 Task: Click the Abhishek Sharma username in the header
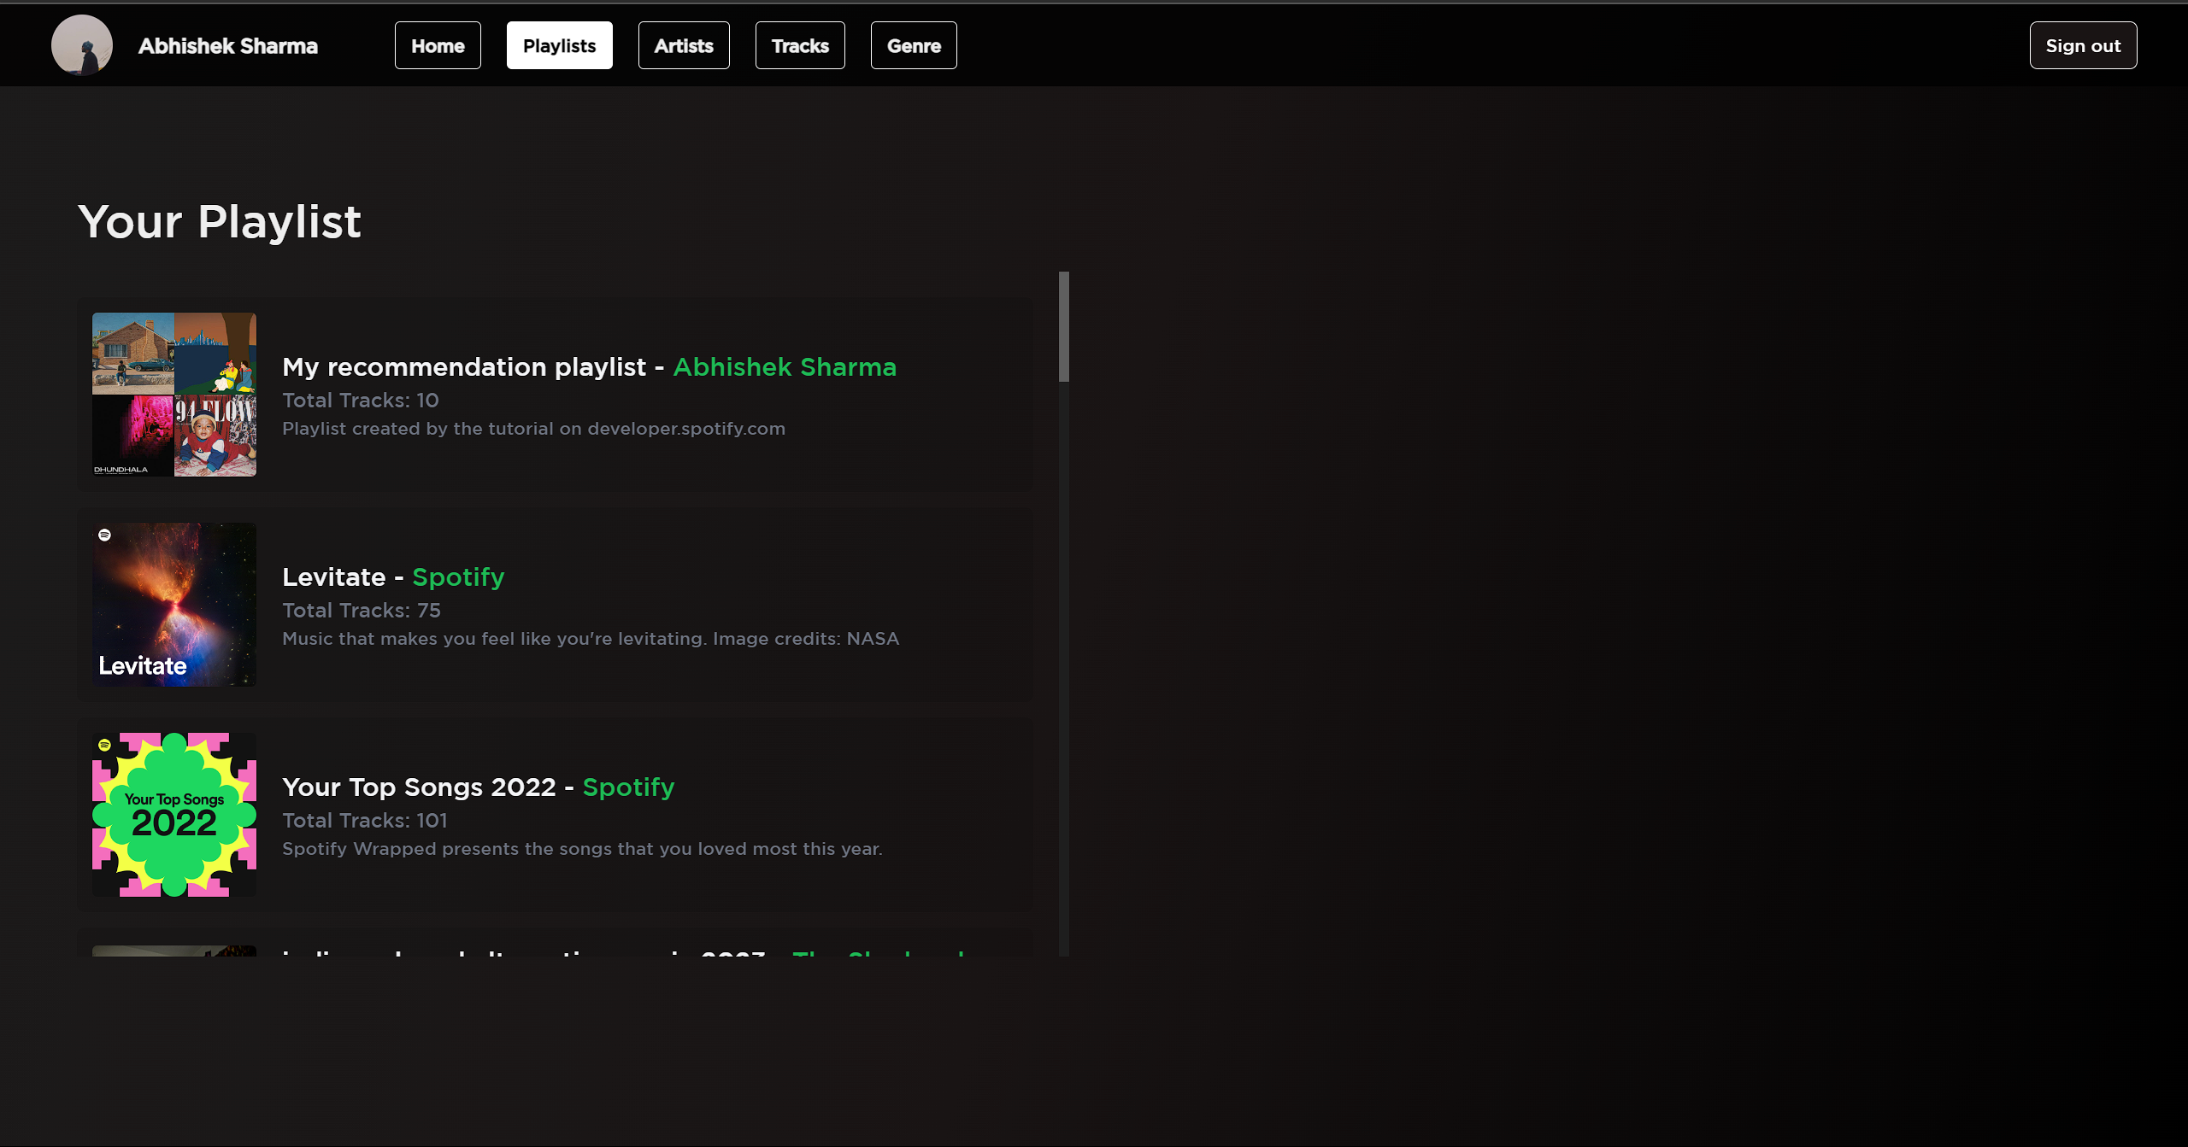coord(228,46)
